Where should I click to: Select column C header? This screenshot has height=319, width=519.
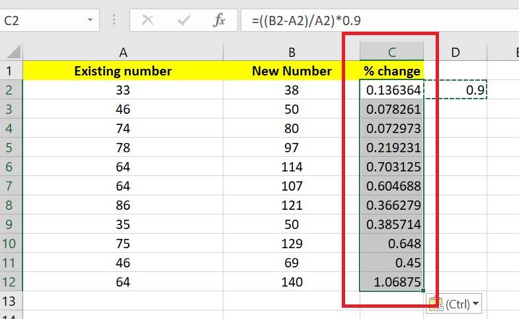(391, 52)
